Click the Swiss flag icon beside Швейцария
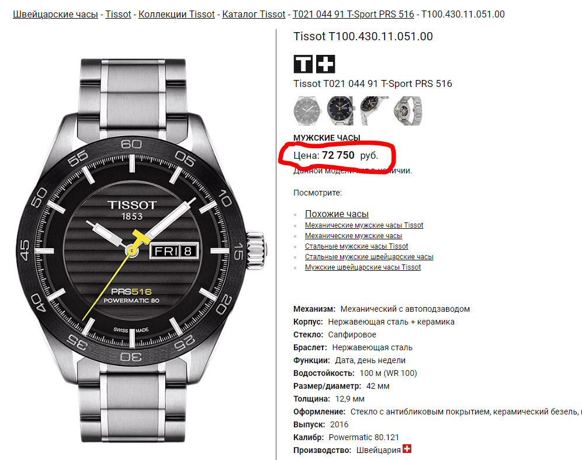Image resolution: width=582 pixels, height=460 pixels. click(x=407, y=448)
